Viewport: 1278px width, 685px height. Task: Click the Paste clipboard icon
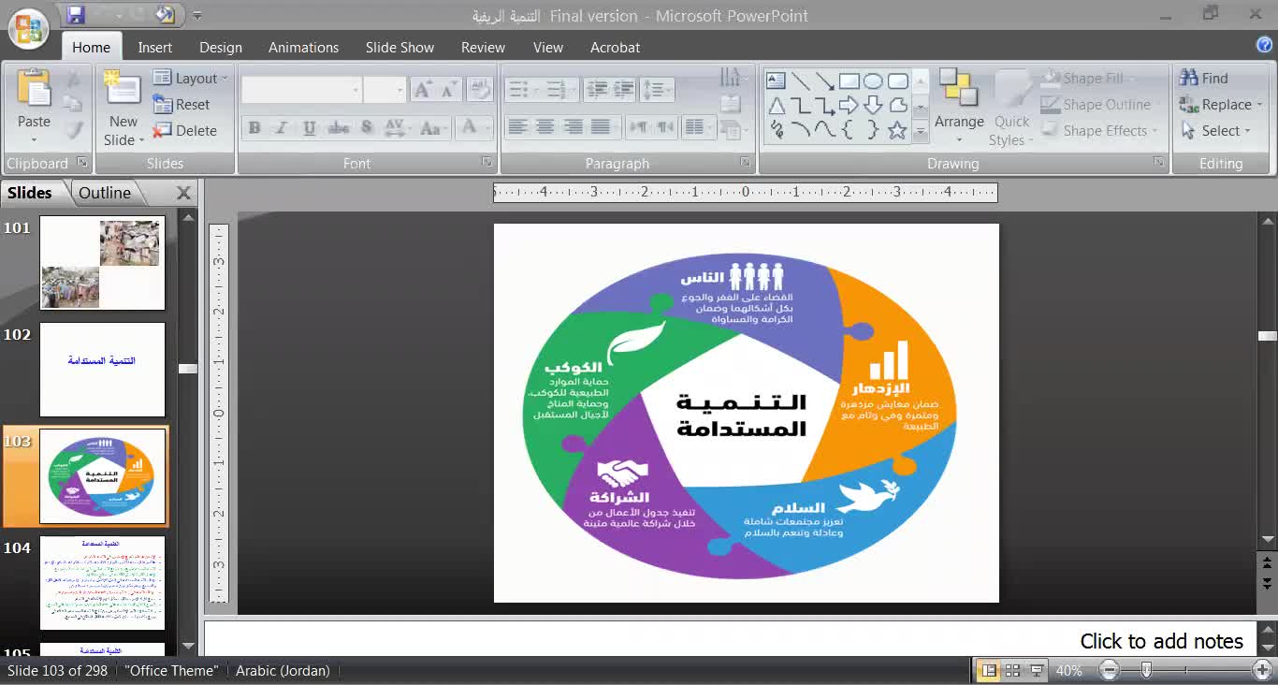pos(34,90)
